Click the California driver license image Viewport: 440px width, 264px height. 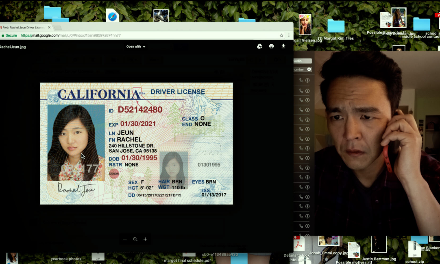point(136,143)
